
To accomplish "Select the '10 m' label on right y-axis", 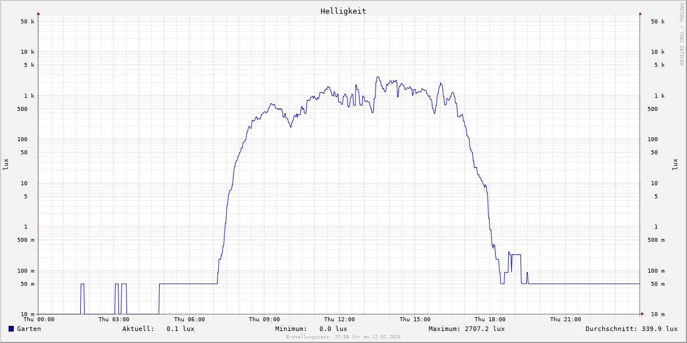I will (x=658, y=314).
